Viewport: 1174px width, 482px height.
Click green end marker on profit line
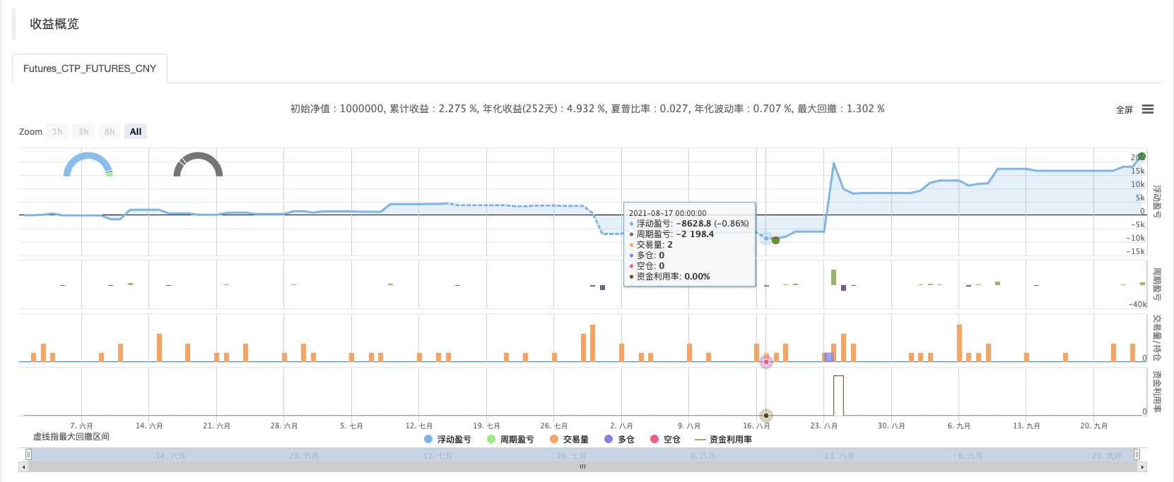(x=1141, y=157)
